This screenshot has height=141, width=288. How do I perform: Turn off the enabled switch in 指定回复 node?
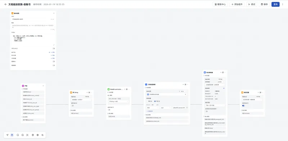(x=244, y=105)
